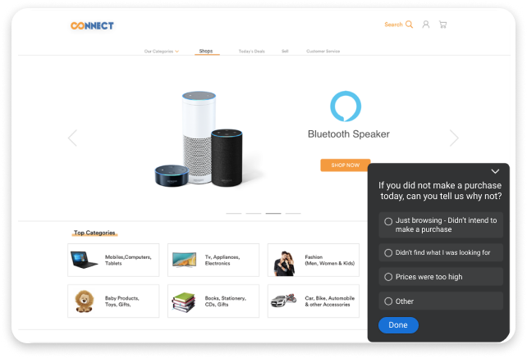Image resolution: width=527 pixels, height=358 pixels.
Task: Click the blue Alexa ring icon
Action: 346,106
